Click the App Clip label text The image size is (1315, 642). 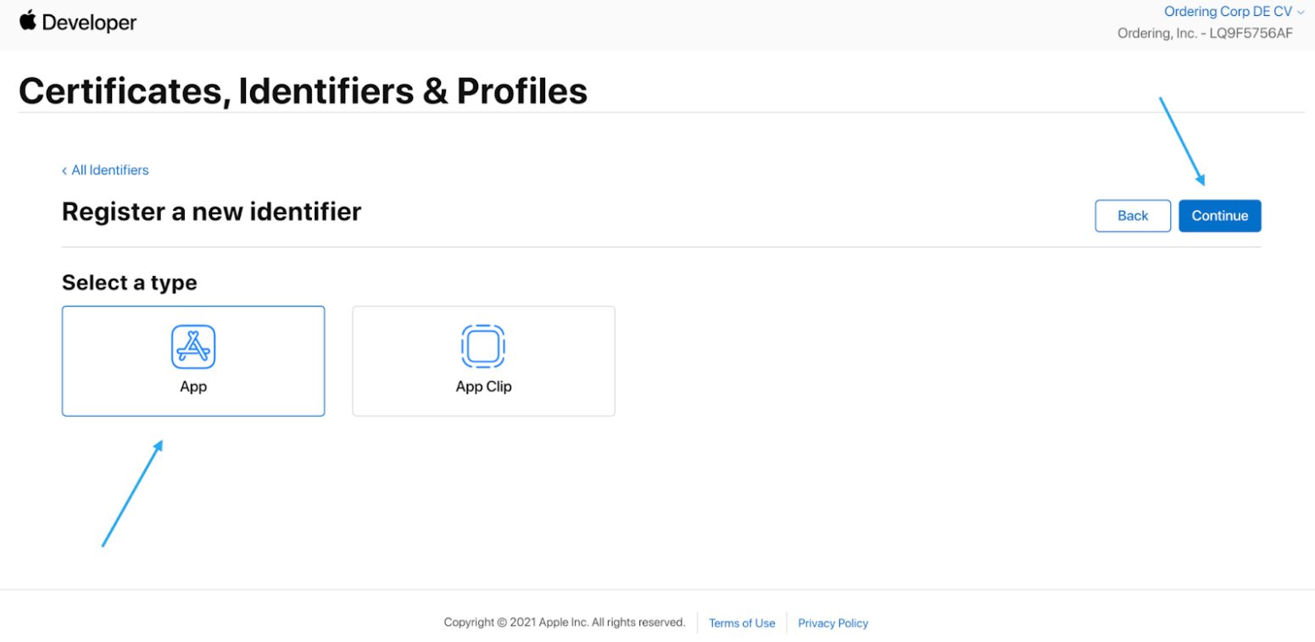[484, 387]
